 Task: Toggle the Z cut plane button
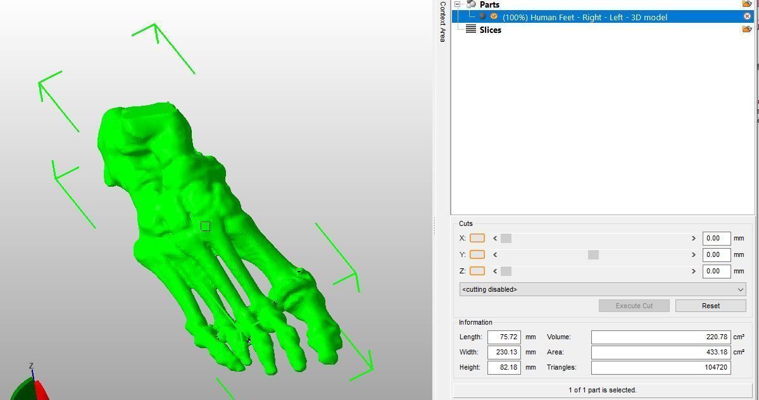coord(477,271)
